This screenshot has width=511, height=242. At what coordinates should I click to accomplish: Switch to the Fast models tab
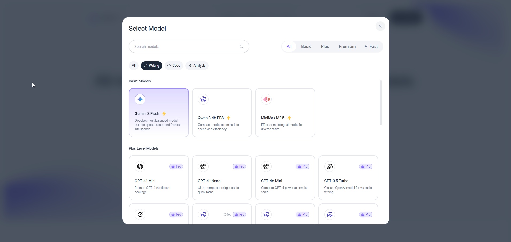[371, 46]
